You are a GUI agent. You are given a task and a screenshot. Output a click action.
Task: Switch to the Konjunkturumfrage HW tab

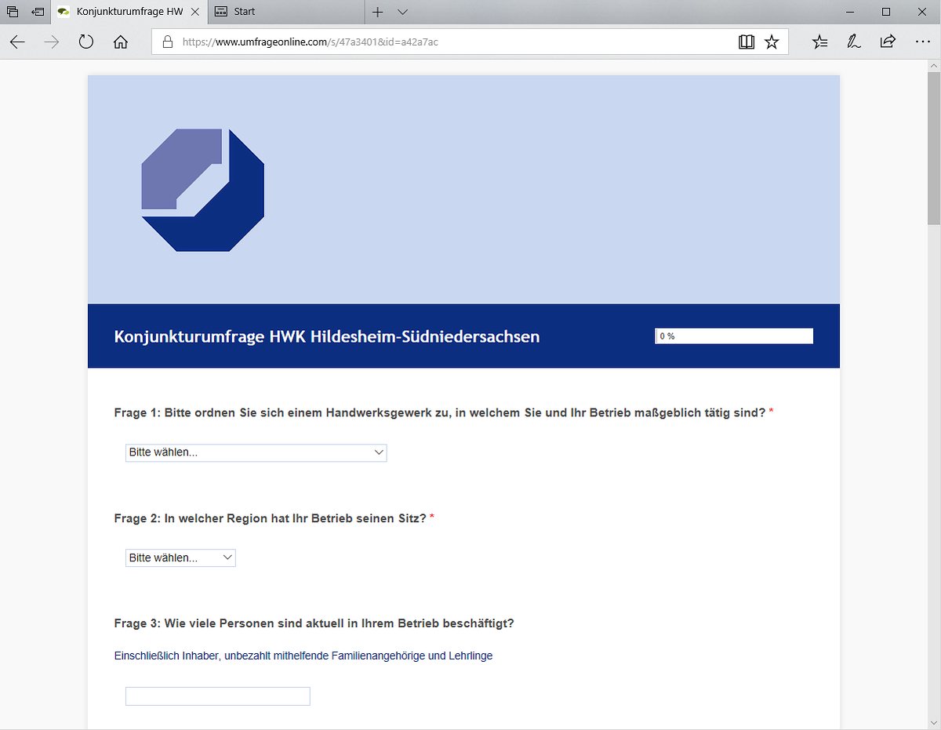(129, 12)
